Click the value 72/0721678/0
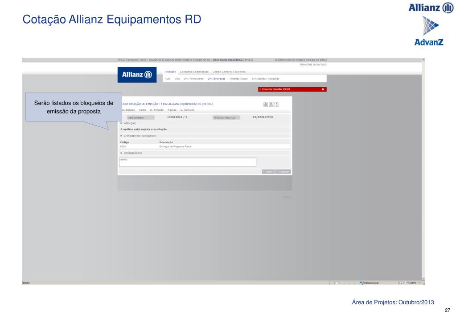456x315 pixels. tap(263, 117)
